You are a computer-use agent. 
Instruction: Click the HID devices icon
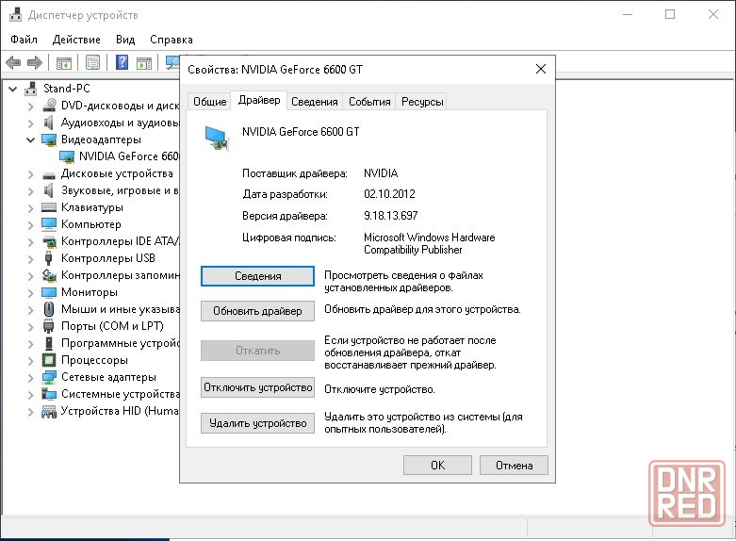pos(49,411)
